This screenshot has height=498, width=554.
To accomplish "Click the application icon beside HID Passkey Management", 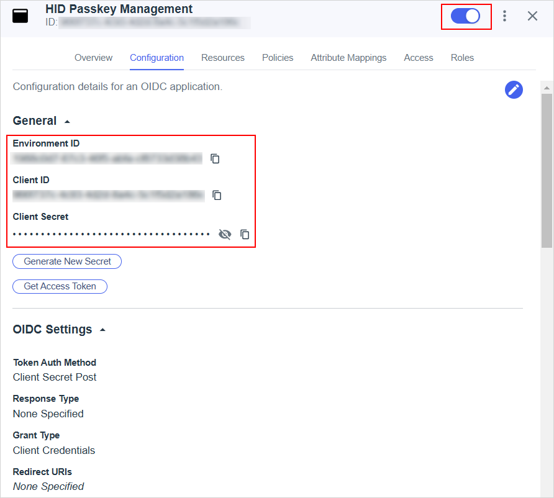I will click(20, 16).
